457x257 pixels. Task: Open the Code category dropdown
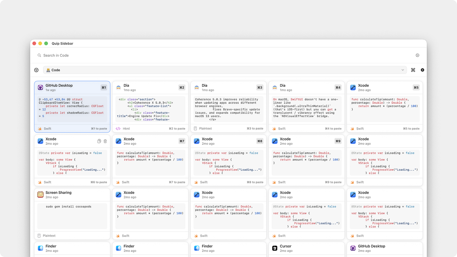[225, 70]
